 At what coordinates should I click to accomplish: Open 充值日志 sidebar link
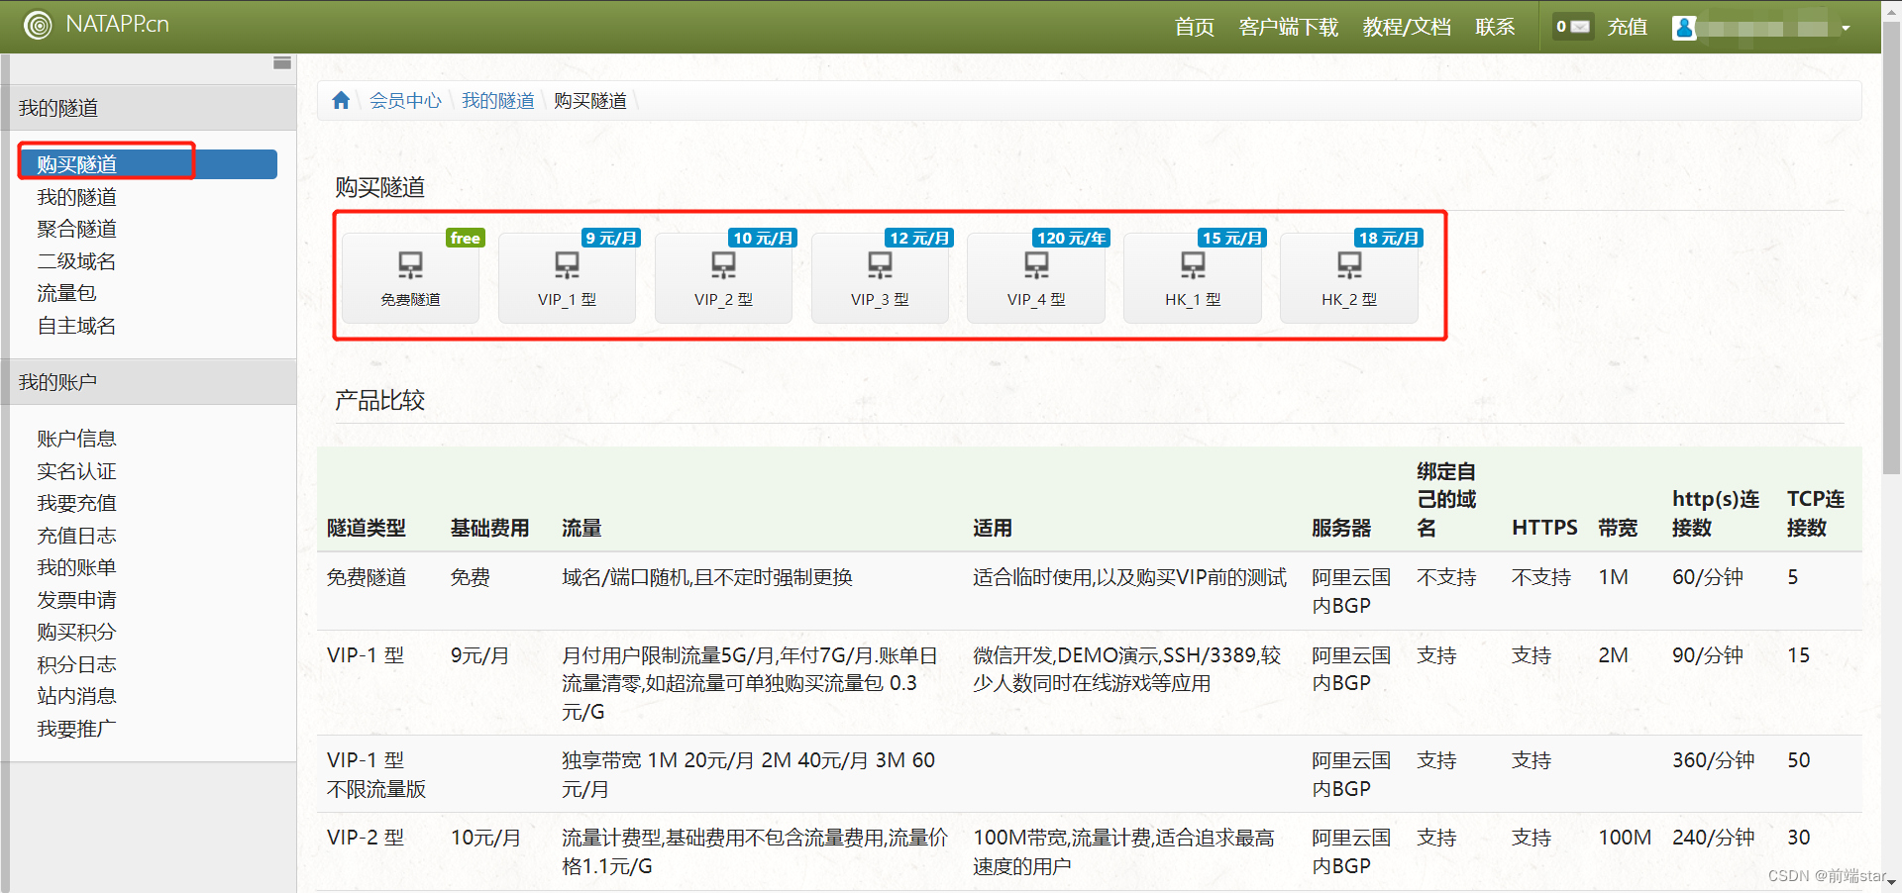tap(76, 536)
